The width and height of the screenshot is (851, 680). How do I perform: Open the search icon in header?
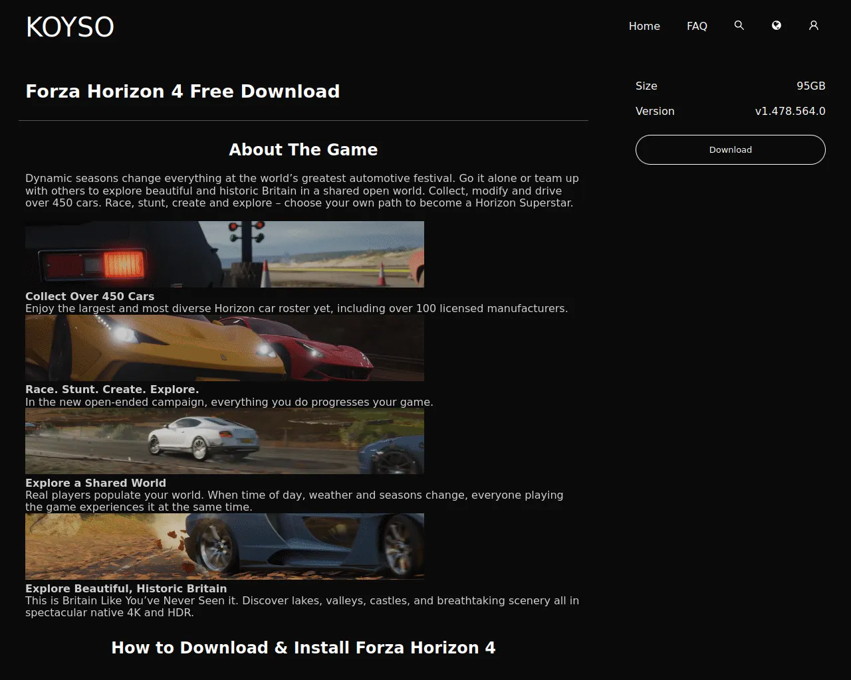(739, 25)
